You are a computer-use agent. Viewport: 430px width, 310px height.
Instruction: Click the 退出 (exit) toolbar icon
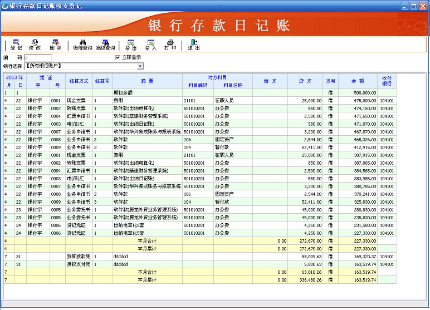194,45
